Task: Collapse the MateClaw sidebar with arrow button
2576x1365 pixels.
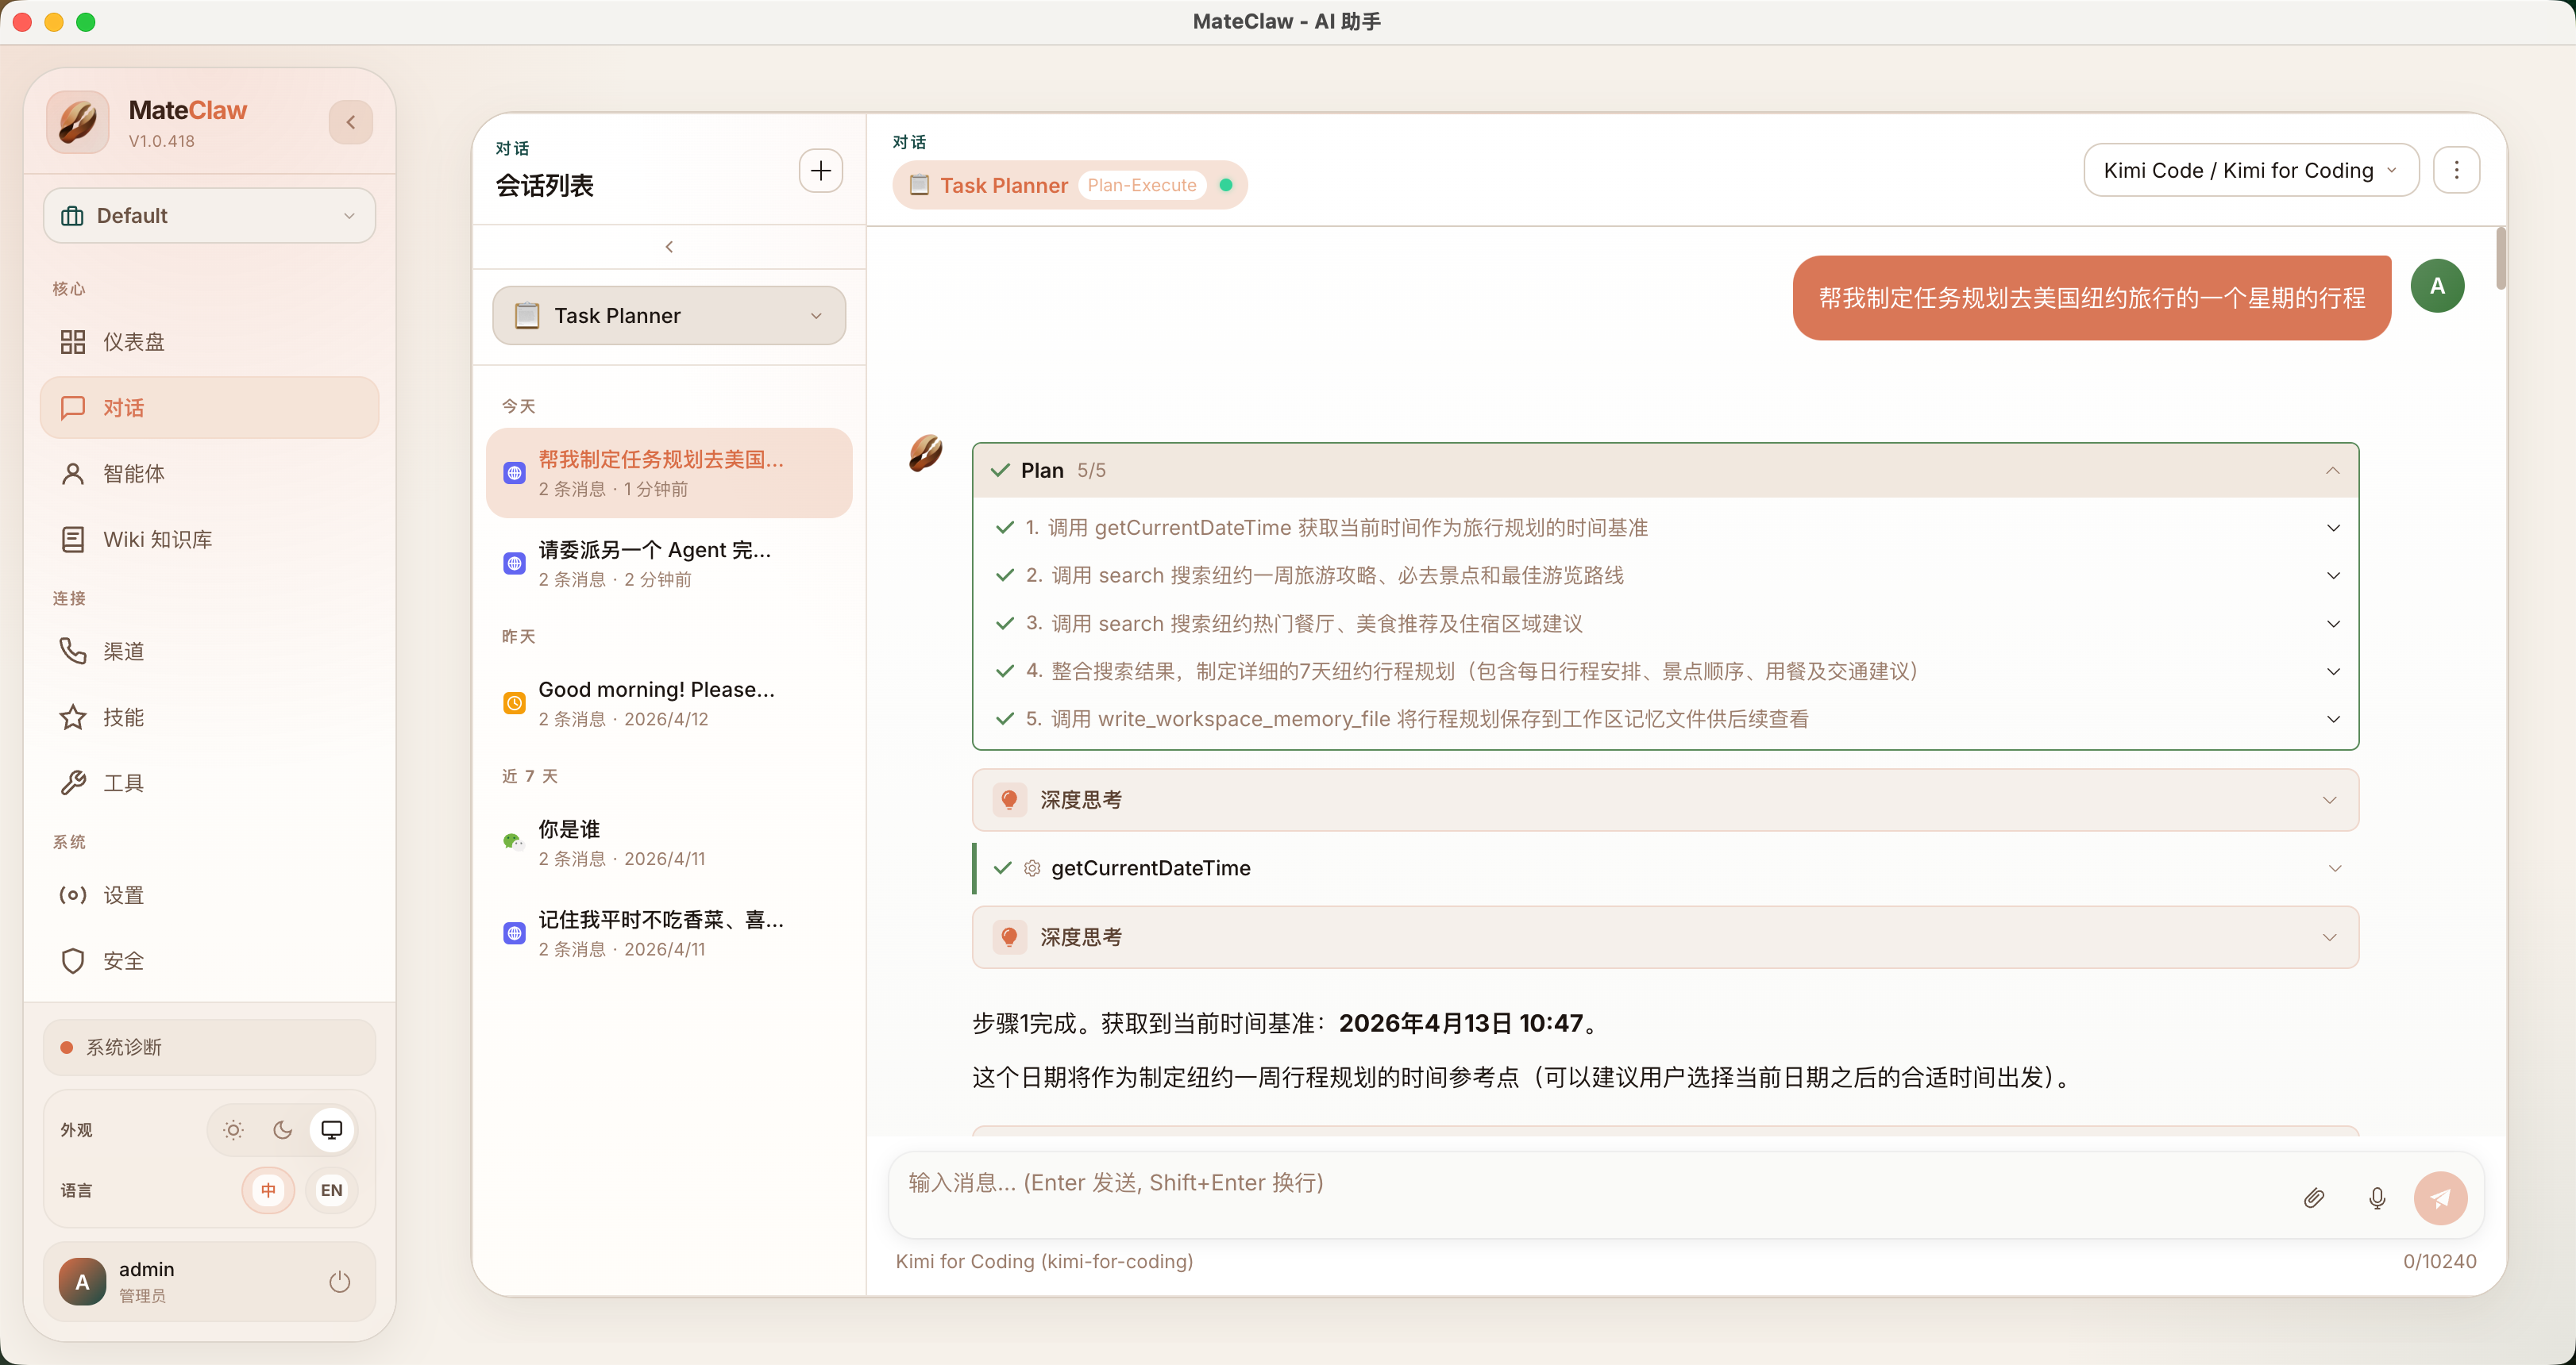Action: 350,123
